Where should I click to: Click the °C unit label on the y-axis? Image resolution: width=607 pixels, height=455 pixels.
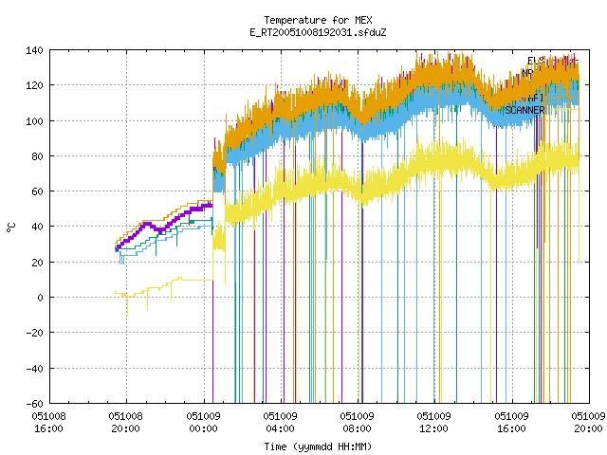coord(11,227)
